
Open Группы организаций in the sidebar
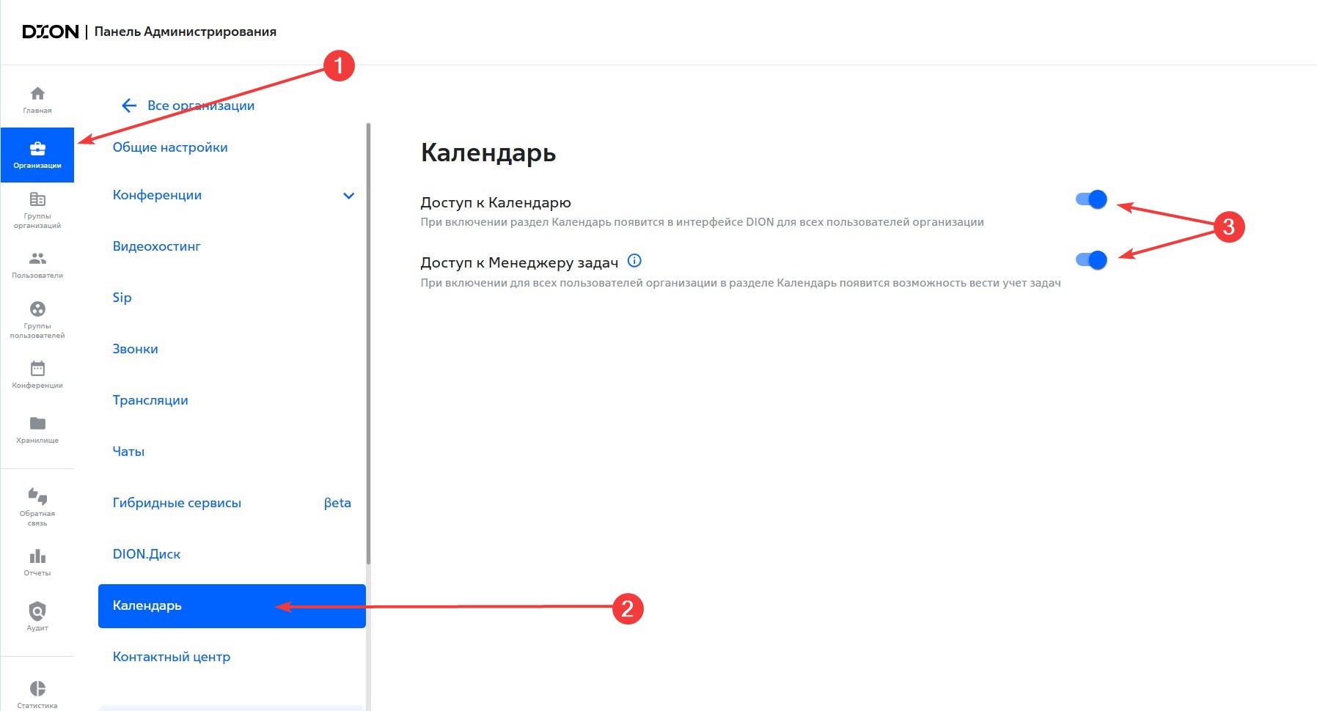coord(37,200)
